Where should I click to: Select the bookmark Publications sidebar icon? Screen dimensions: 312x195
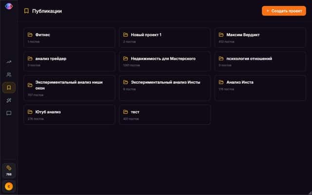(9, 87)
